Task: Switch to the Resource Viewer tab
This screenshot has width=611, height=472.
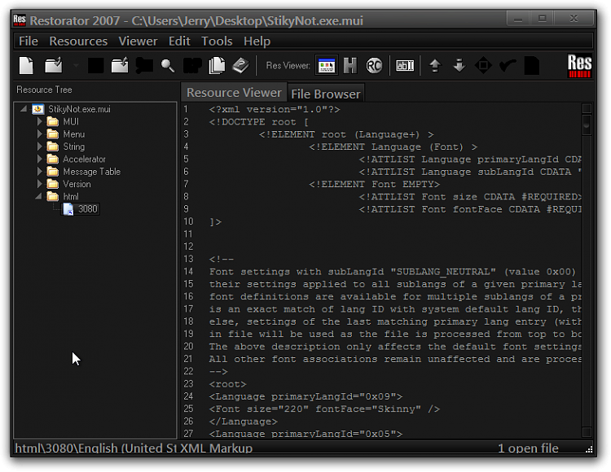Action: [234, 93]
